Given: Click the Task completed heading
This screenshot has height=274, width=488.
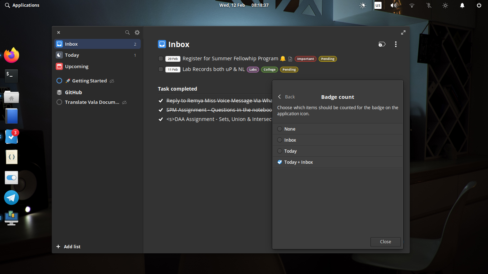Looking at the screenshot, I should 178,89.
